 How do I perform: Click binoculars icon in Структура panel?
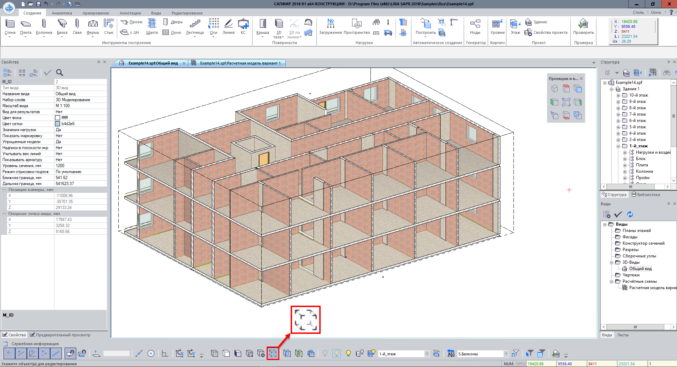click(666, 73)
